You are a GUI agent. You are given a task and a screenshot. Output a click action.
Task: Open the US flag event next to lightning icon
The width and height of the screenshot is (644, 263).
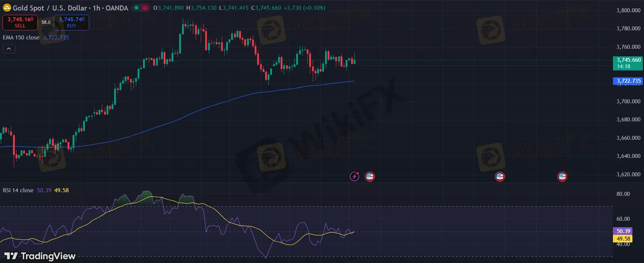tap(370, 176)
